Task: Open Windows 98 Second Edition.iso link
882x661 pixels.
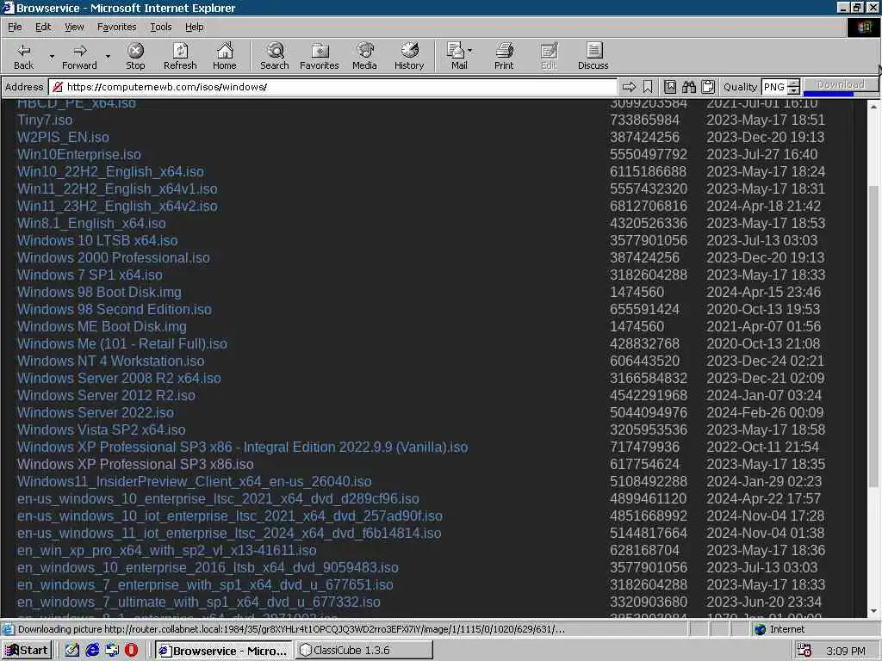Action: [x=115, y=309]
